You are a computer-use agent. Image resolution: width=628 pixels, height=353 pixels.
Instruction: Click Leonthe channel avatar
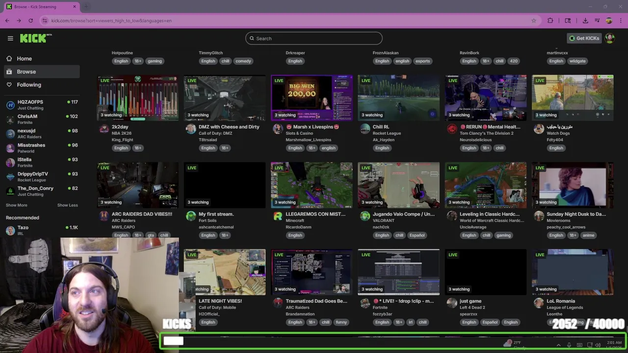(539, 303)
